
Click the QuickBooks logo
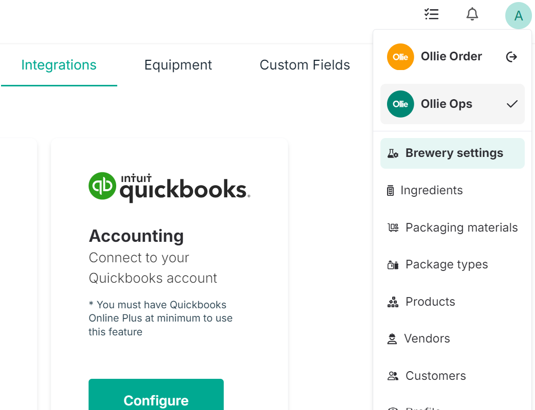tap(169, 188)
